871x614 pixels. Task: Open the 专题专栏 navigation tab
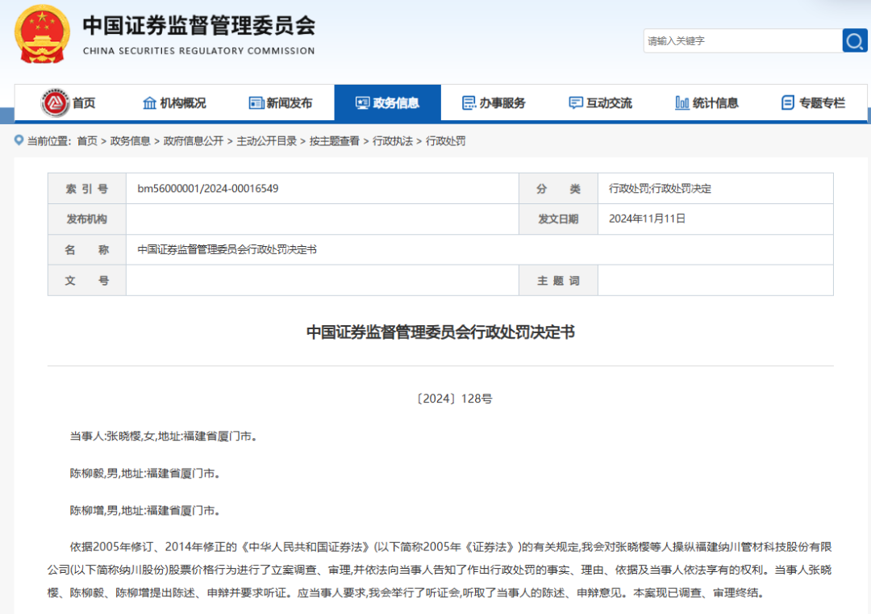pos(822,103)
